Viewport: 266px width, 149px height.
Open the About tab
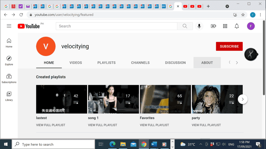207,63
